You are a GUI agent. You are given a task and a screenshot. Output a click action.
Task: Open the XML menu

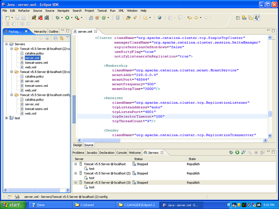(121, 11)
